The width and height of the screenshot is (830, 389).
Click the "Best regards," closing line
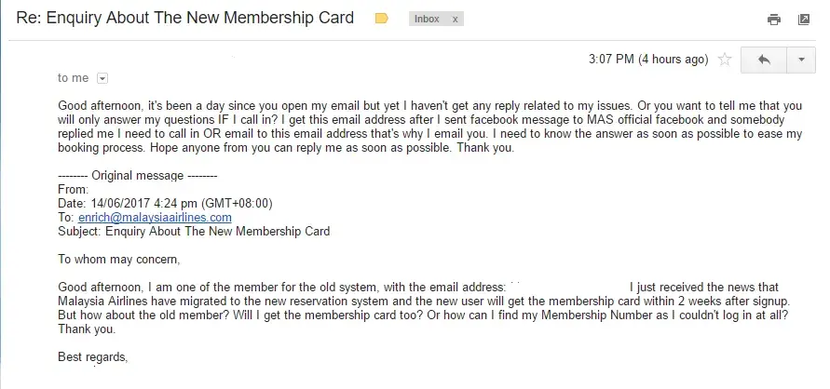[x=92, y=356]
